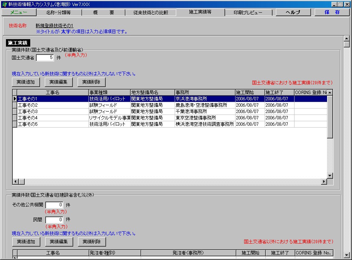352x260 pixels.
Task: Click the table's horizontal scrollbar right arrow
Action: (324, 182)
